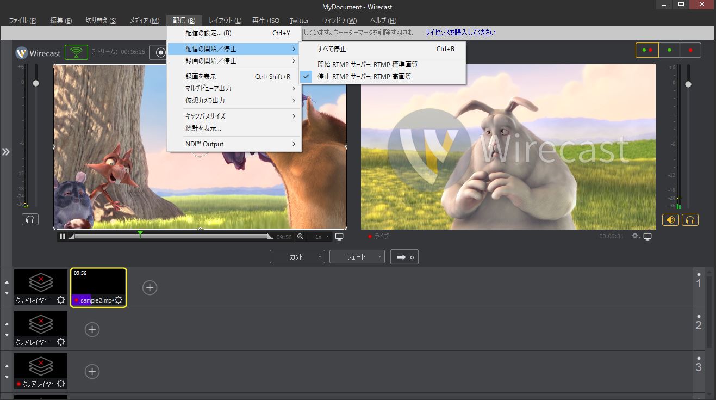Select layer 2 クリアレイヤー shot thumbnail

(41, 329)
